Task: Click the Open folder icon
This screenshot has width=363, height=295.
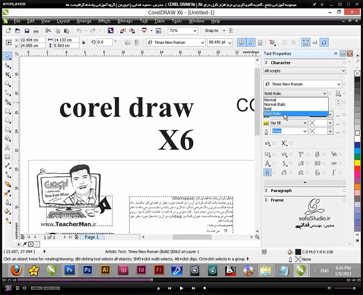Action: click(18, 30)
